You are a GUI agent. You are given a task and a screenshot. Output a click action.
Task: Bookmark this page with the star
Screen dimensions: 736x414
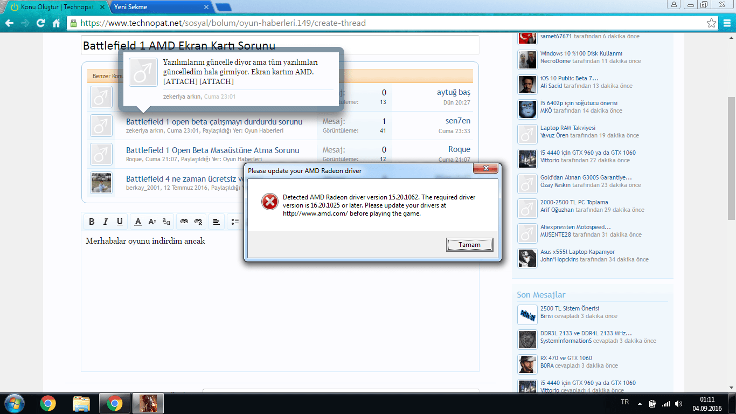pyautogui.click(x=711, y=23)
